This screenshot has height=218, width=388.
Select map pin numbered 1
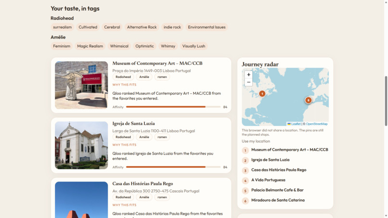(262, 94)
